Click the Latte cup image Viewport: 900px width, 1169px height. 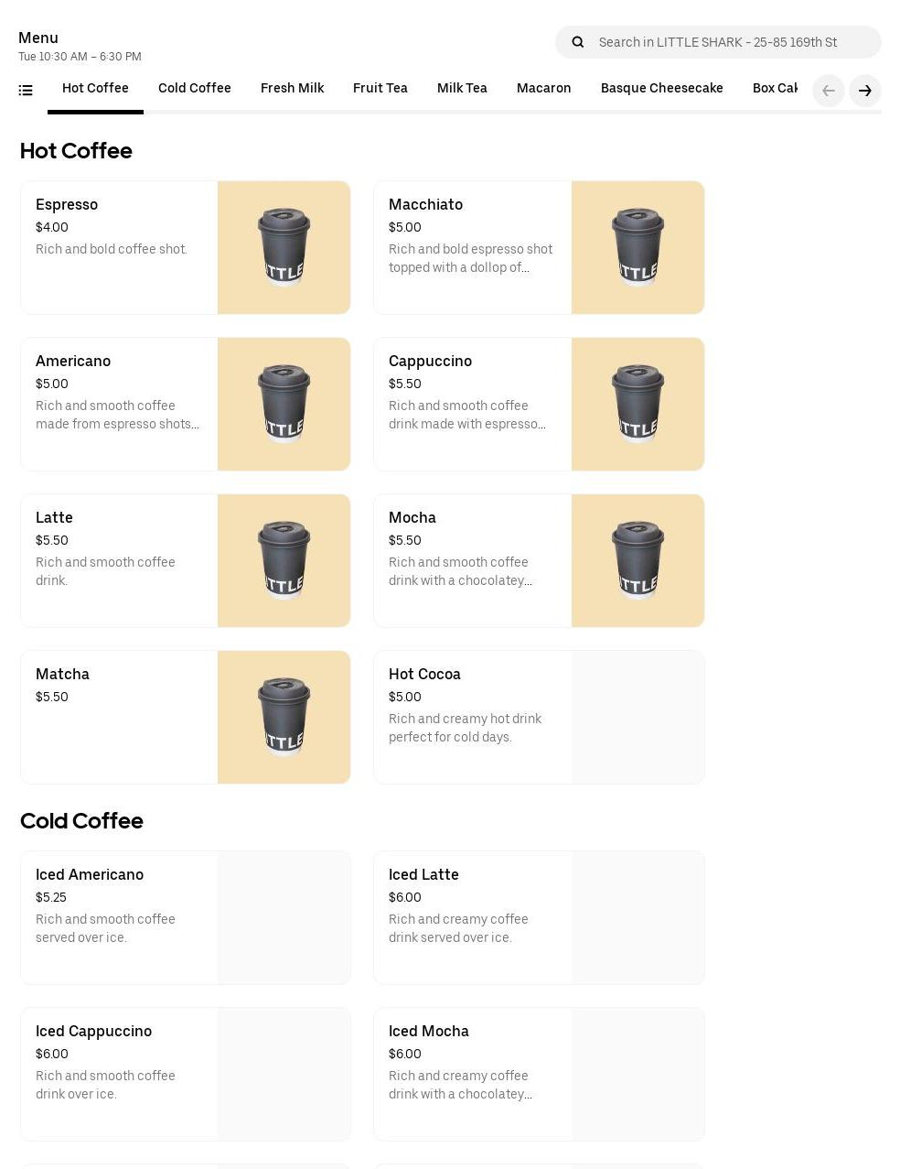click(284, 561)
